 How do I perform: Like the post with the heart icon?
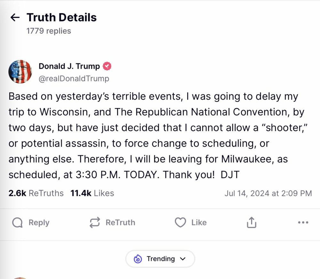180,223
